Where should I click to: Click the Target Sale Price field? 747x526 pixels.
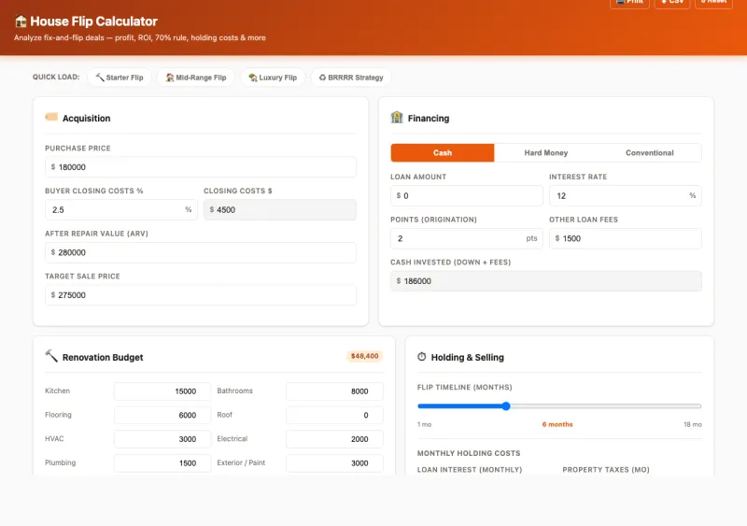(x=201, y=295)
